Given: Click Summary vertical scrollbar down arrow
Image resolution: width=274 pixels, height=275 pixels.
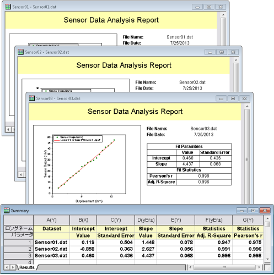Looking at the screenshot, I should pos(267,259).
